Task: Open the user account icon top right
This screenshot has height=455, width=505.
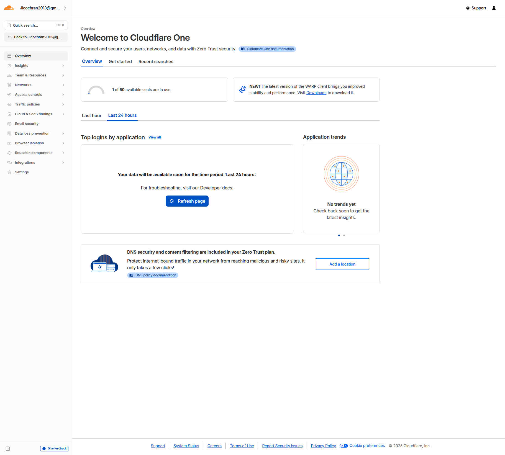Action: [x=494, y=8]
